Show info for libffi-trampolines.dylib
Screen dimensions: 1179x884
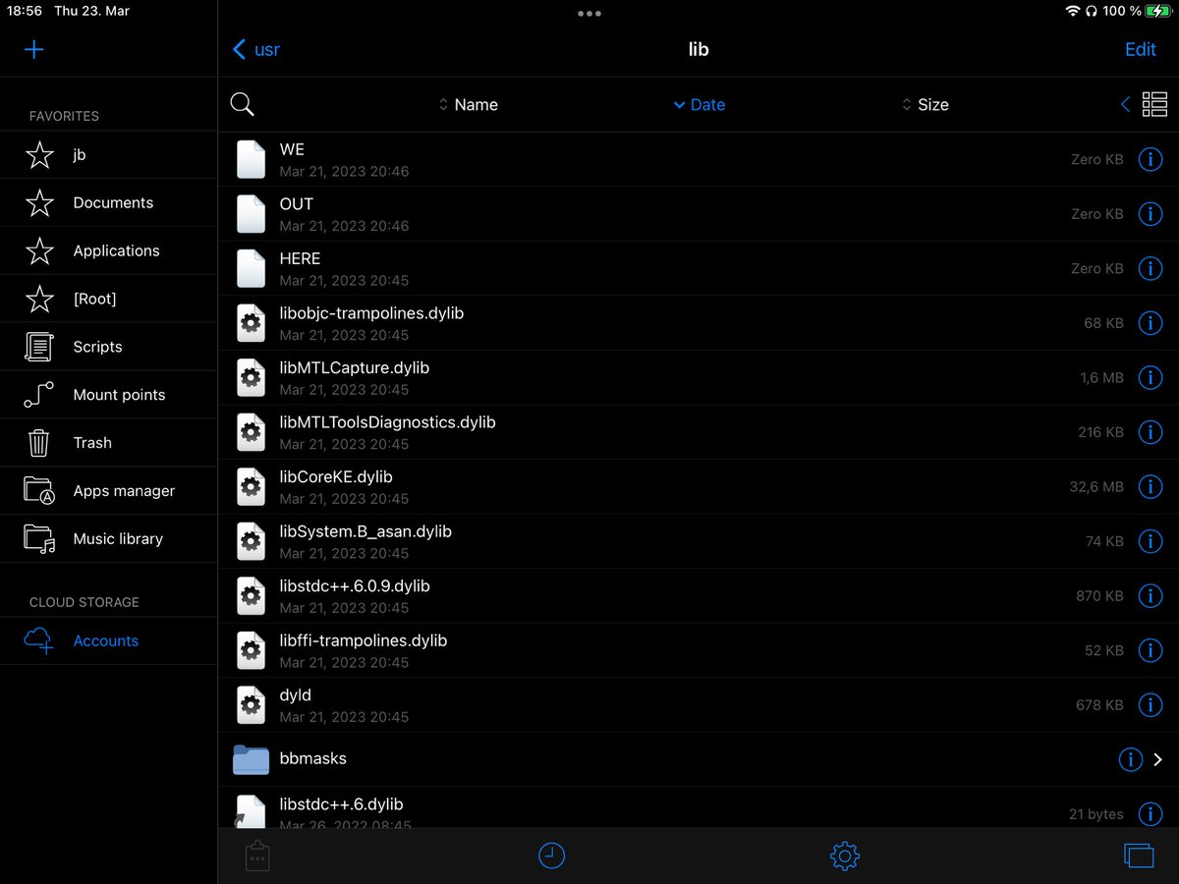(1151, 649)
